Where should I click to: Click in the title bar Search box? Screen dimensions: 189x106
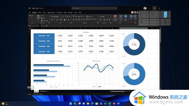coord(94,8)
